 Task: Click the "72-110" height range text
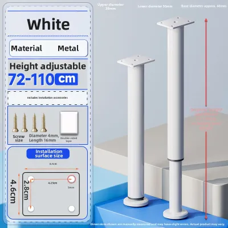pyautogui.click(x=31, y=79)
